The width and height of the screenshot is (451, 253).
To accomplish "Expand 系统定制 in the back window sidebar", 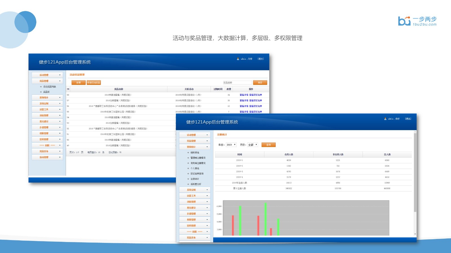I will 47,103.
